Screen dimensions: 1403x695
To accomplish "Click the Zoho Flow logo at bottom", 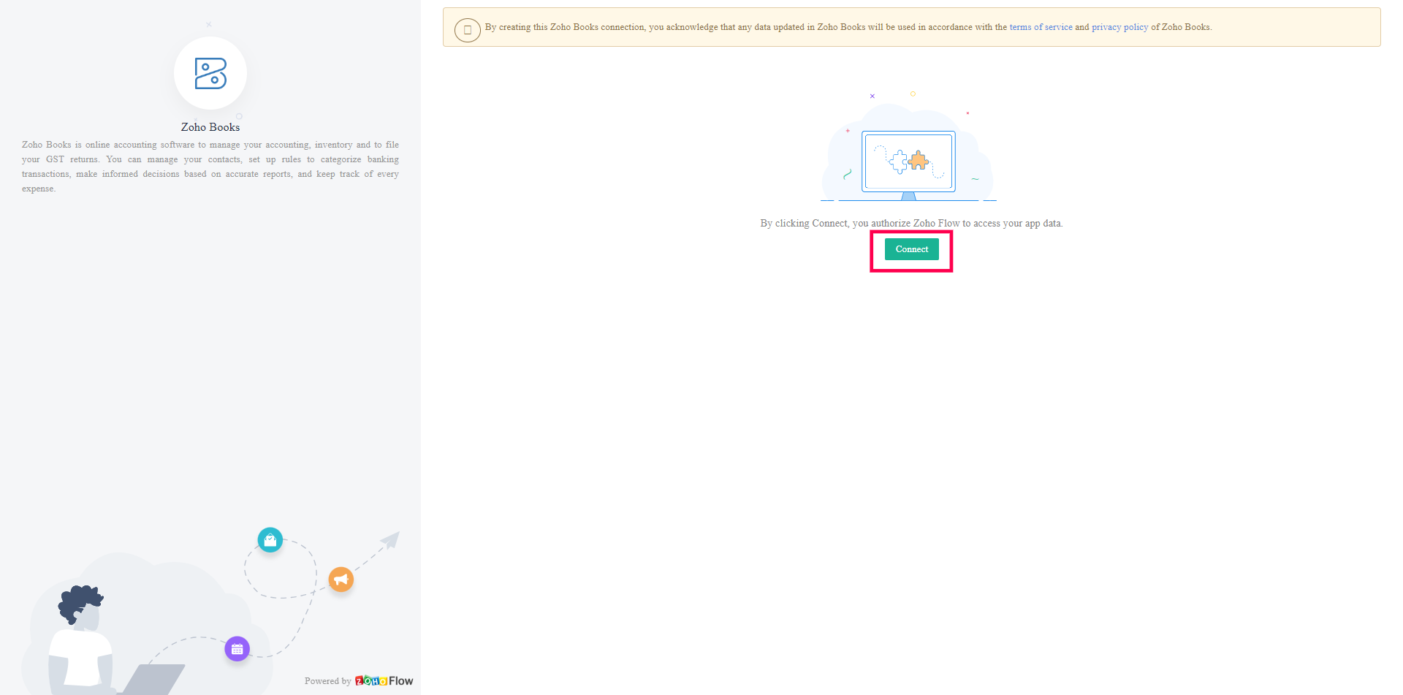I will click(x=384, y=680).
